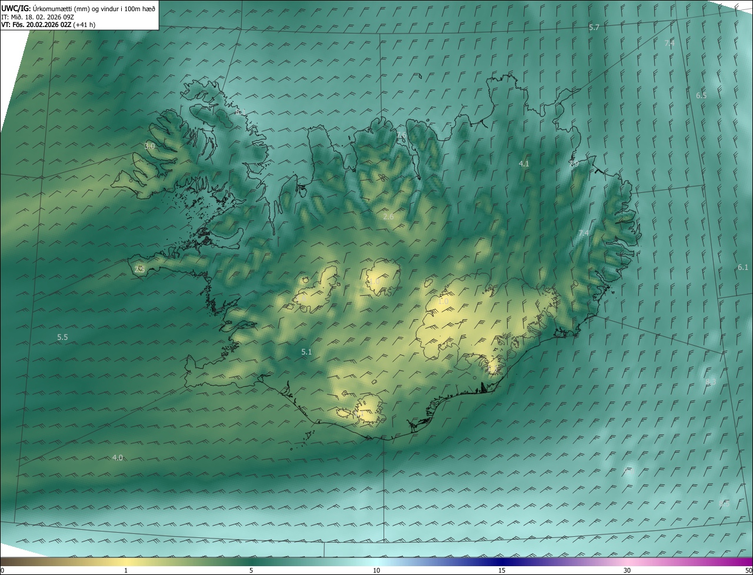The width and height of the screenshot is (753, 575).
Task: Click the colorbar tick label '0'
Action: click(x=2, y=571)
